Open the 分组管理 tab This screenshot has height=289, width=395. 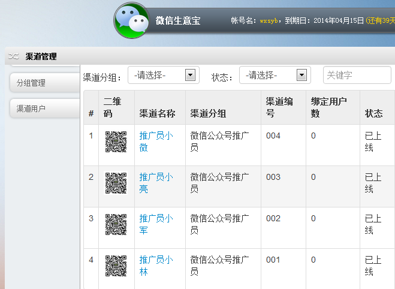(x=45, y=83)
